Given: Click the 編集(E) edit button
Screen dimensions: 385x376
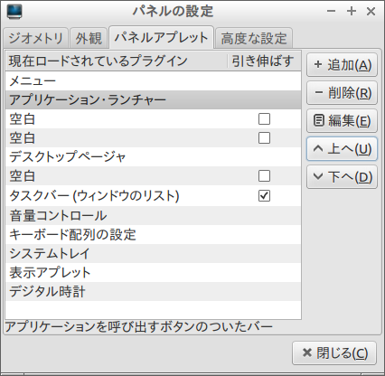Looking at the screenshot, I should [x=342, y=121].
